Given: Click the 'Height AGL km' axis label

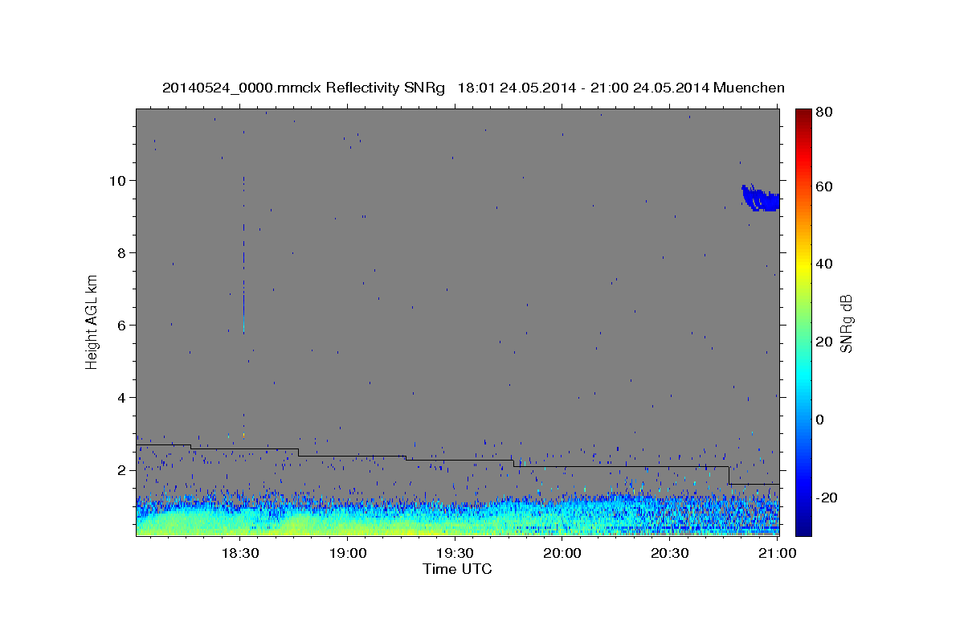Looking at the screenshot, I should pyautogui.click(x=92, y=321).
